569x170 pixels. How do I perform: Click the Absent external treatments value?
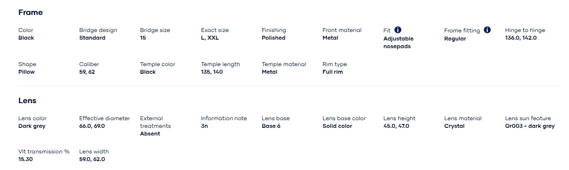click(150, 134)
